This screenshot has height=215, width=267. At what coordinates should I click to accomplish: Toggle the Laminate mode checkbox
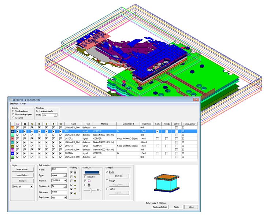(37, 111)
